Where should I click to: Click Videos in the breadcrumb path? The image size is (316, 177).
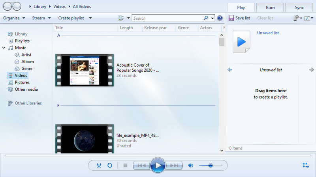click(60, 7)
